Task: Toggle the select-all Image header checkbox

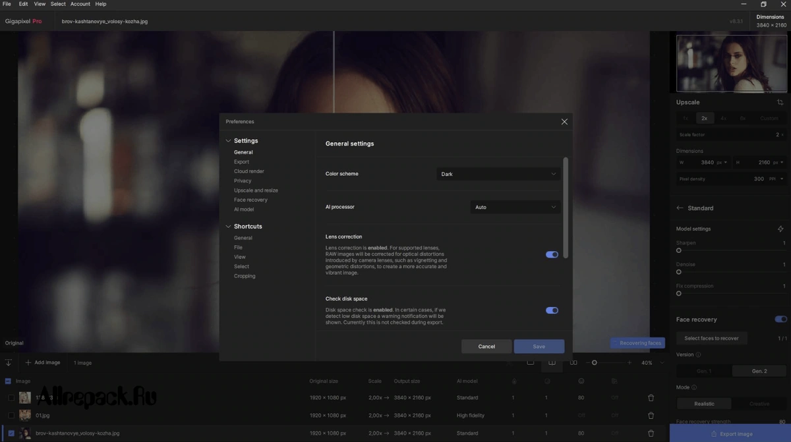Action: (x=8, y=381)
